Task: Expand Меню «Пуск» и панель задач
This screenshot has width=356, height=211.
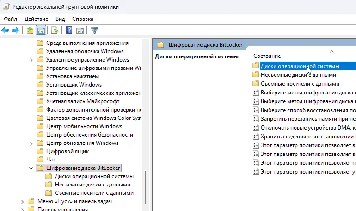Action: [23, 201]
